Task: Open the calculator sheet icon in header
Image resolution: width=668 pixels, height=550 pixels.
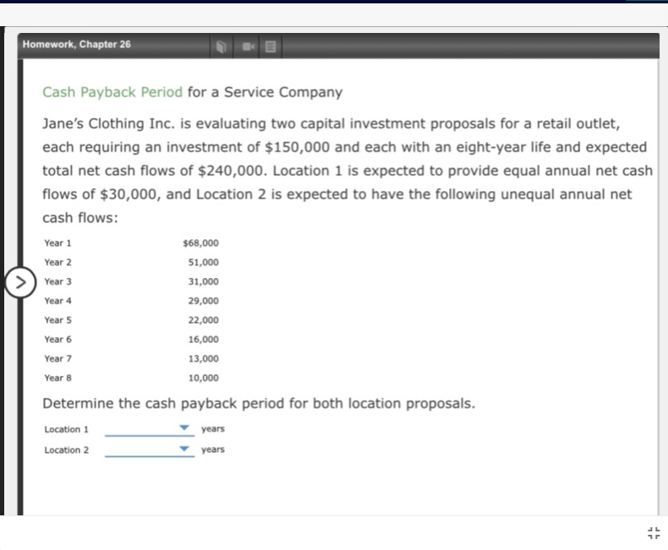Action: 271,46
